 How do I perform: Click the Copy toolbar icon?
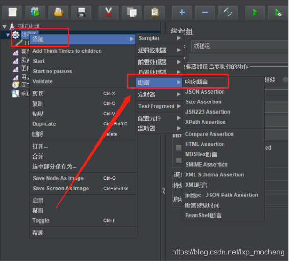click(131, 12)
